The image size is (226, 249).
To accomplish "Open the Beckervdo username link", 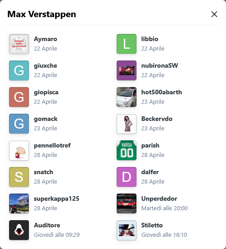I will [157, 119].
